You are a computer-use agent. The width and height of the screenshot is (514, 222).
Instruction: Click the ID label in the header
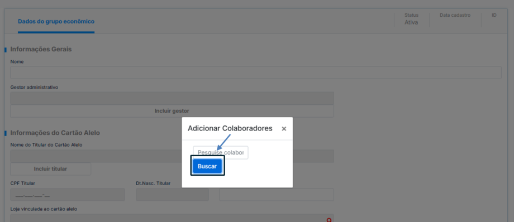coord(494,15)
